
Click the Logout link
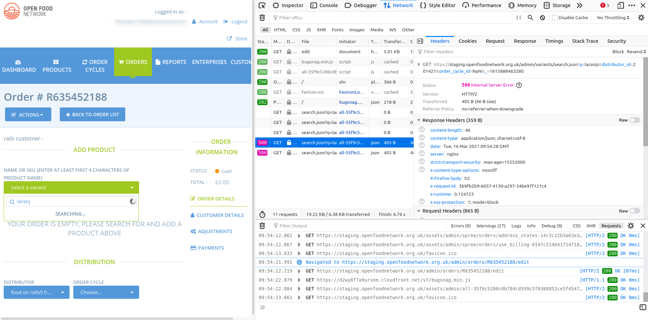click(236, 22)
